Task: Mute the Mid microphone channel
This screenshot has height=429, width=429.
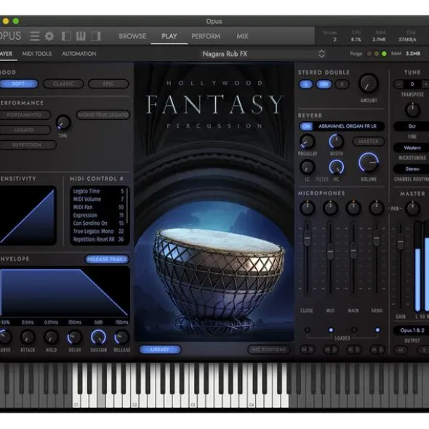Action: tap(327, 349)
